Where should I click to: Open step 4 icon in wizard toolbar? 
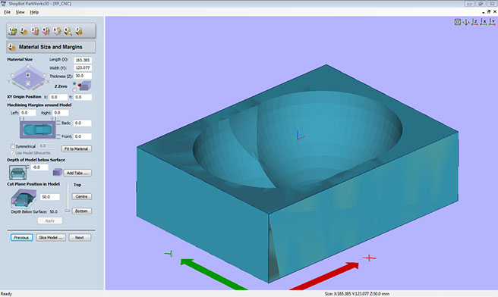pyautogui.click(x=46, y=31)
